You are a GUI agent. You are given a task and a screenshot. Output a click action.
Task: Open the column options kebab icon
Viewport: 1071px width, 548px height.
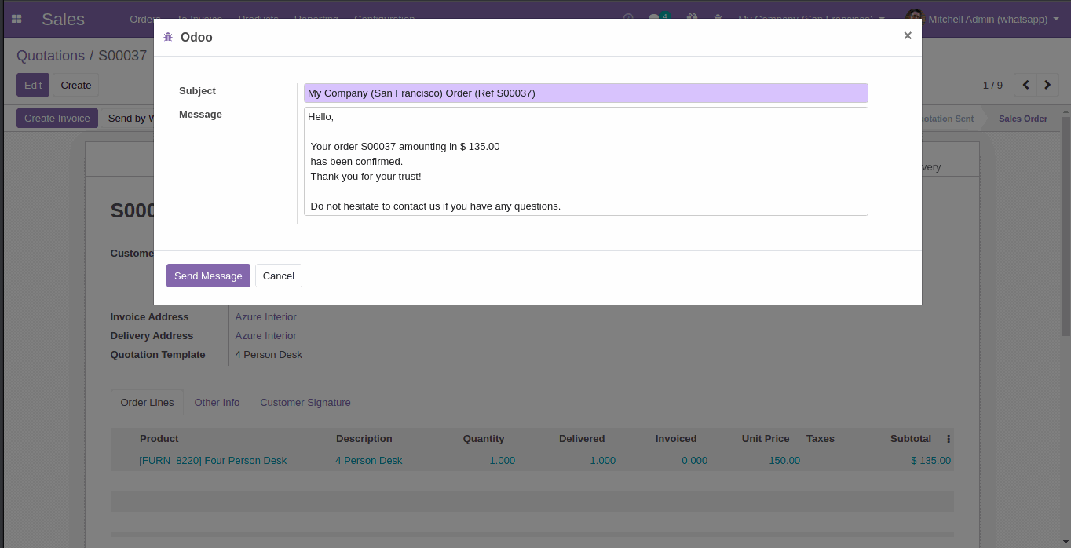[948, 439]
